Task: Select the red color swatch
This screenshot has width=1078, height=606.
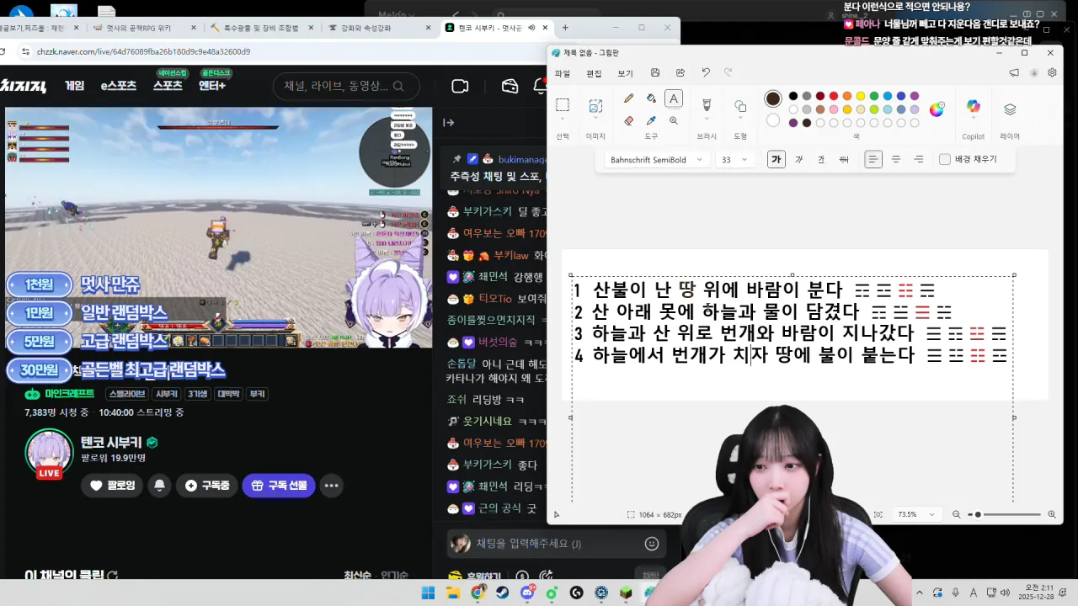Action: (x=834, y=96)
